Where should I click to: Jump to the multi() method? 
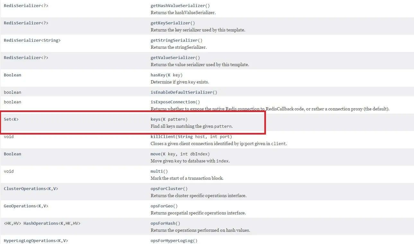159,171
